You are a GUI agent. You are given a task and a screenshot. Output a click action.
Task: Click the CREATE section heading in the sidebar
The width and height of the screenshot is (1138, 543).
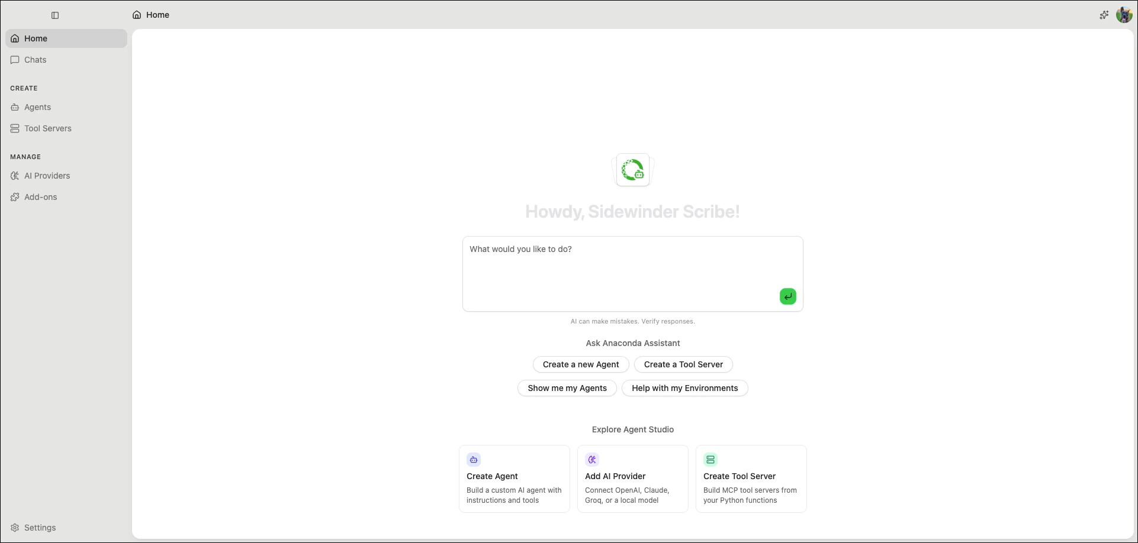pos(24,88)
